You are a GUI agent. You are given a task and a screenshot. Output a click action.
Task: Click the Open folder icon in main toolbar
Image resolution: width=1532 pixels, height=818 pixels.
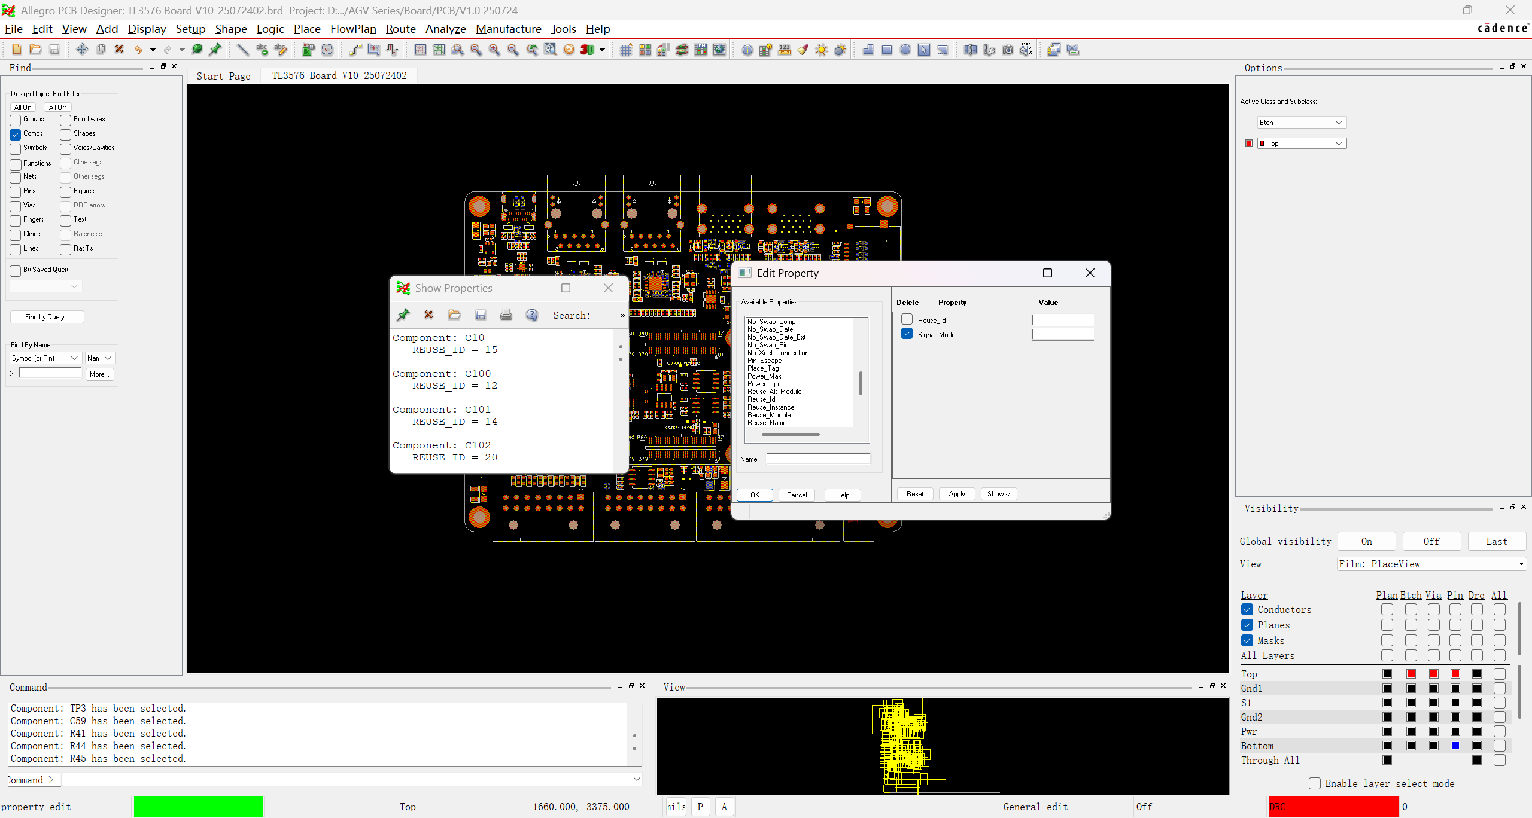(35, 50)
